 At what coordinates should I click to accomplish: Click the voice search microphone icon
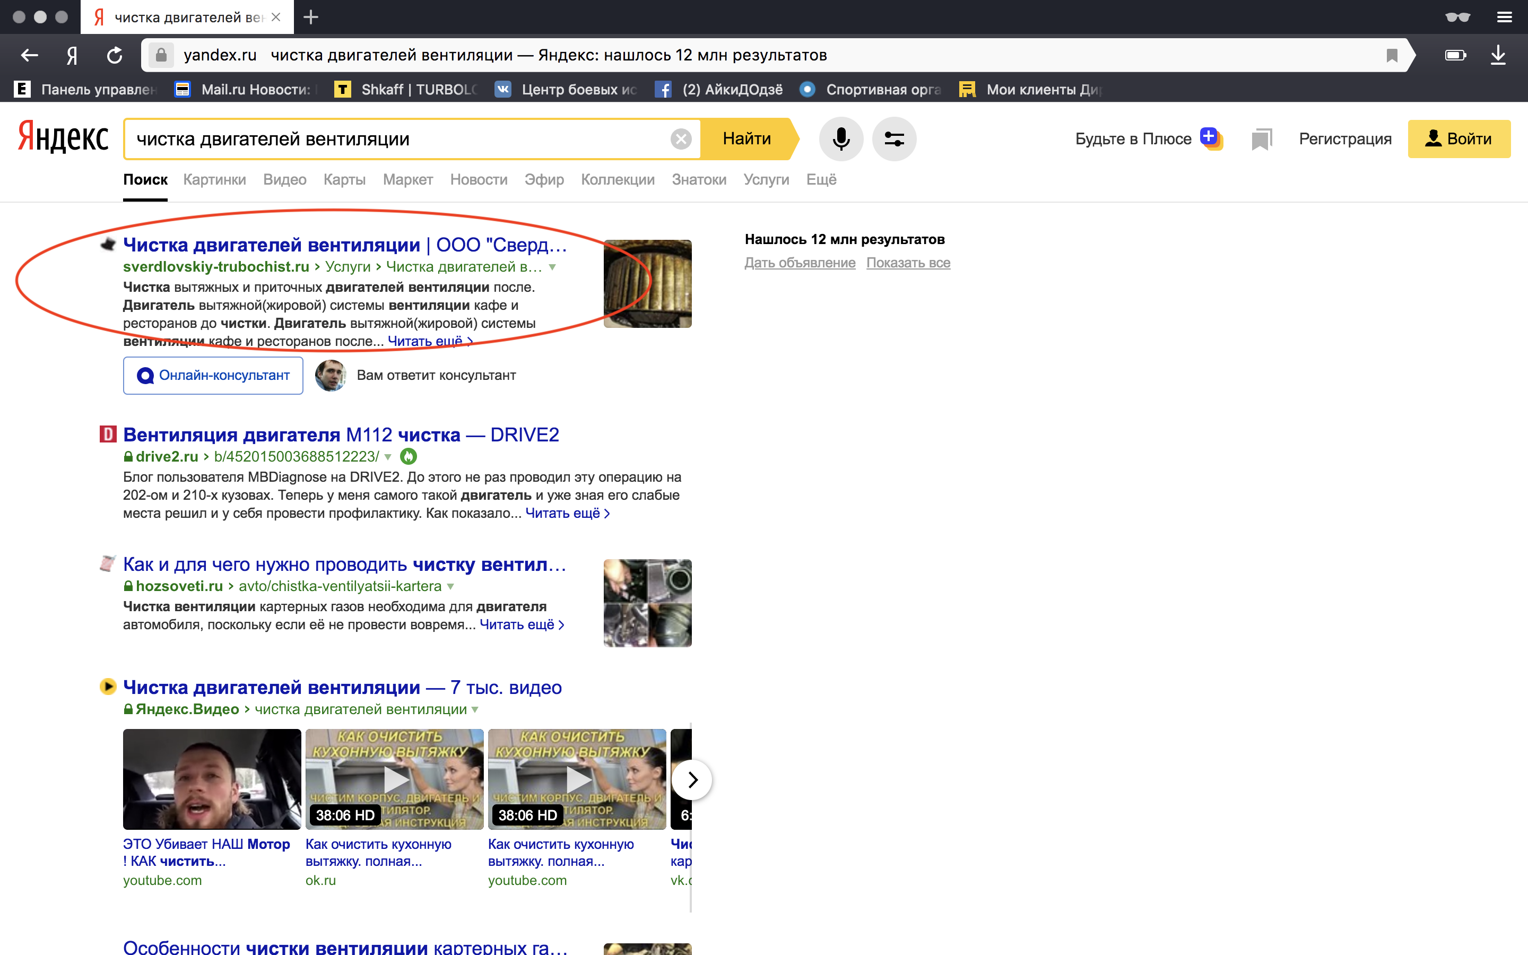pos(840,139)
